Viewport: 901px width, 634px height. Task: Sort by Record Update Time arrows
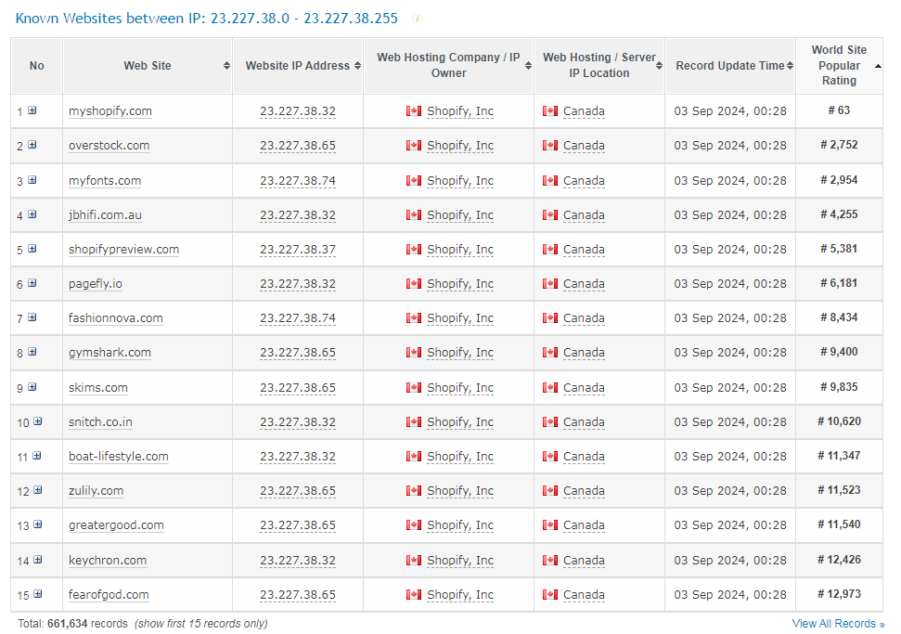click(790, 66)
